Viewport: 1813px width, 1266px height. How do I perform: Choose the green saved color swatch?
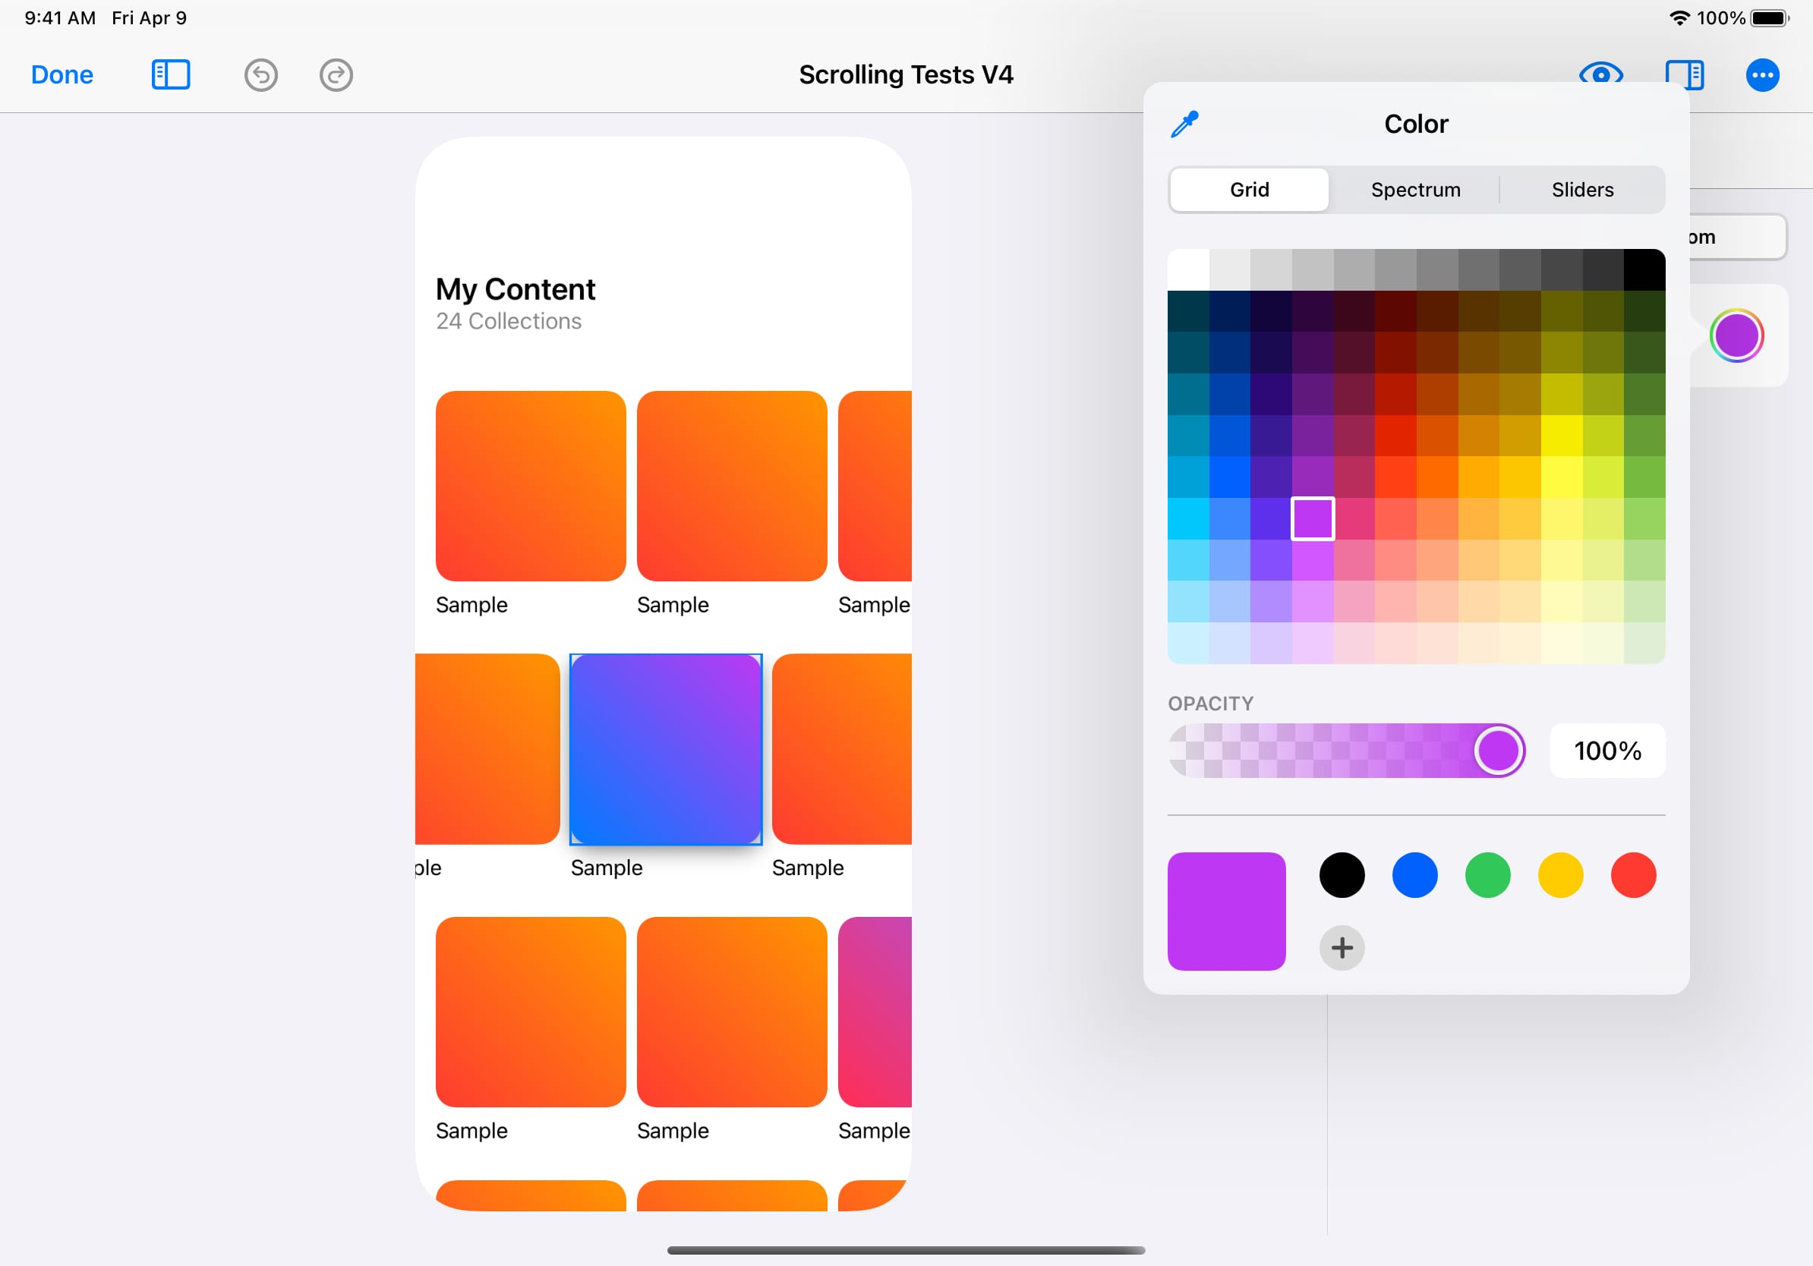[1487, 874]
